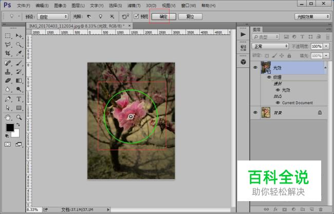Toggle visibility of 纹理 textures
This screenshot has height=214, width=334.
(x=269, y=77)
